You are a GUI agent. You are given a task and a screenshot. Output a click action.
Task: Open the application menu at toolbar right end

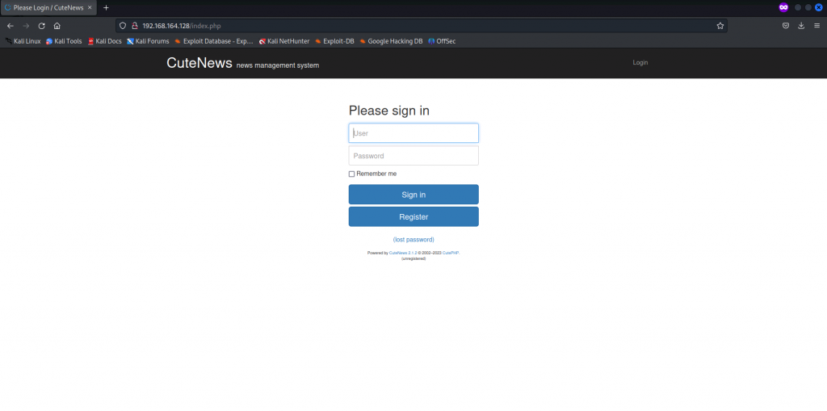[817, 25]
